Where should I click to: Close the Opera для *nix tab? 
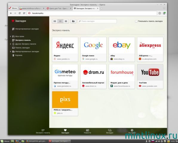pyautogui.click(x=70, y=8)
